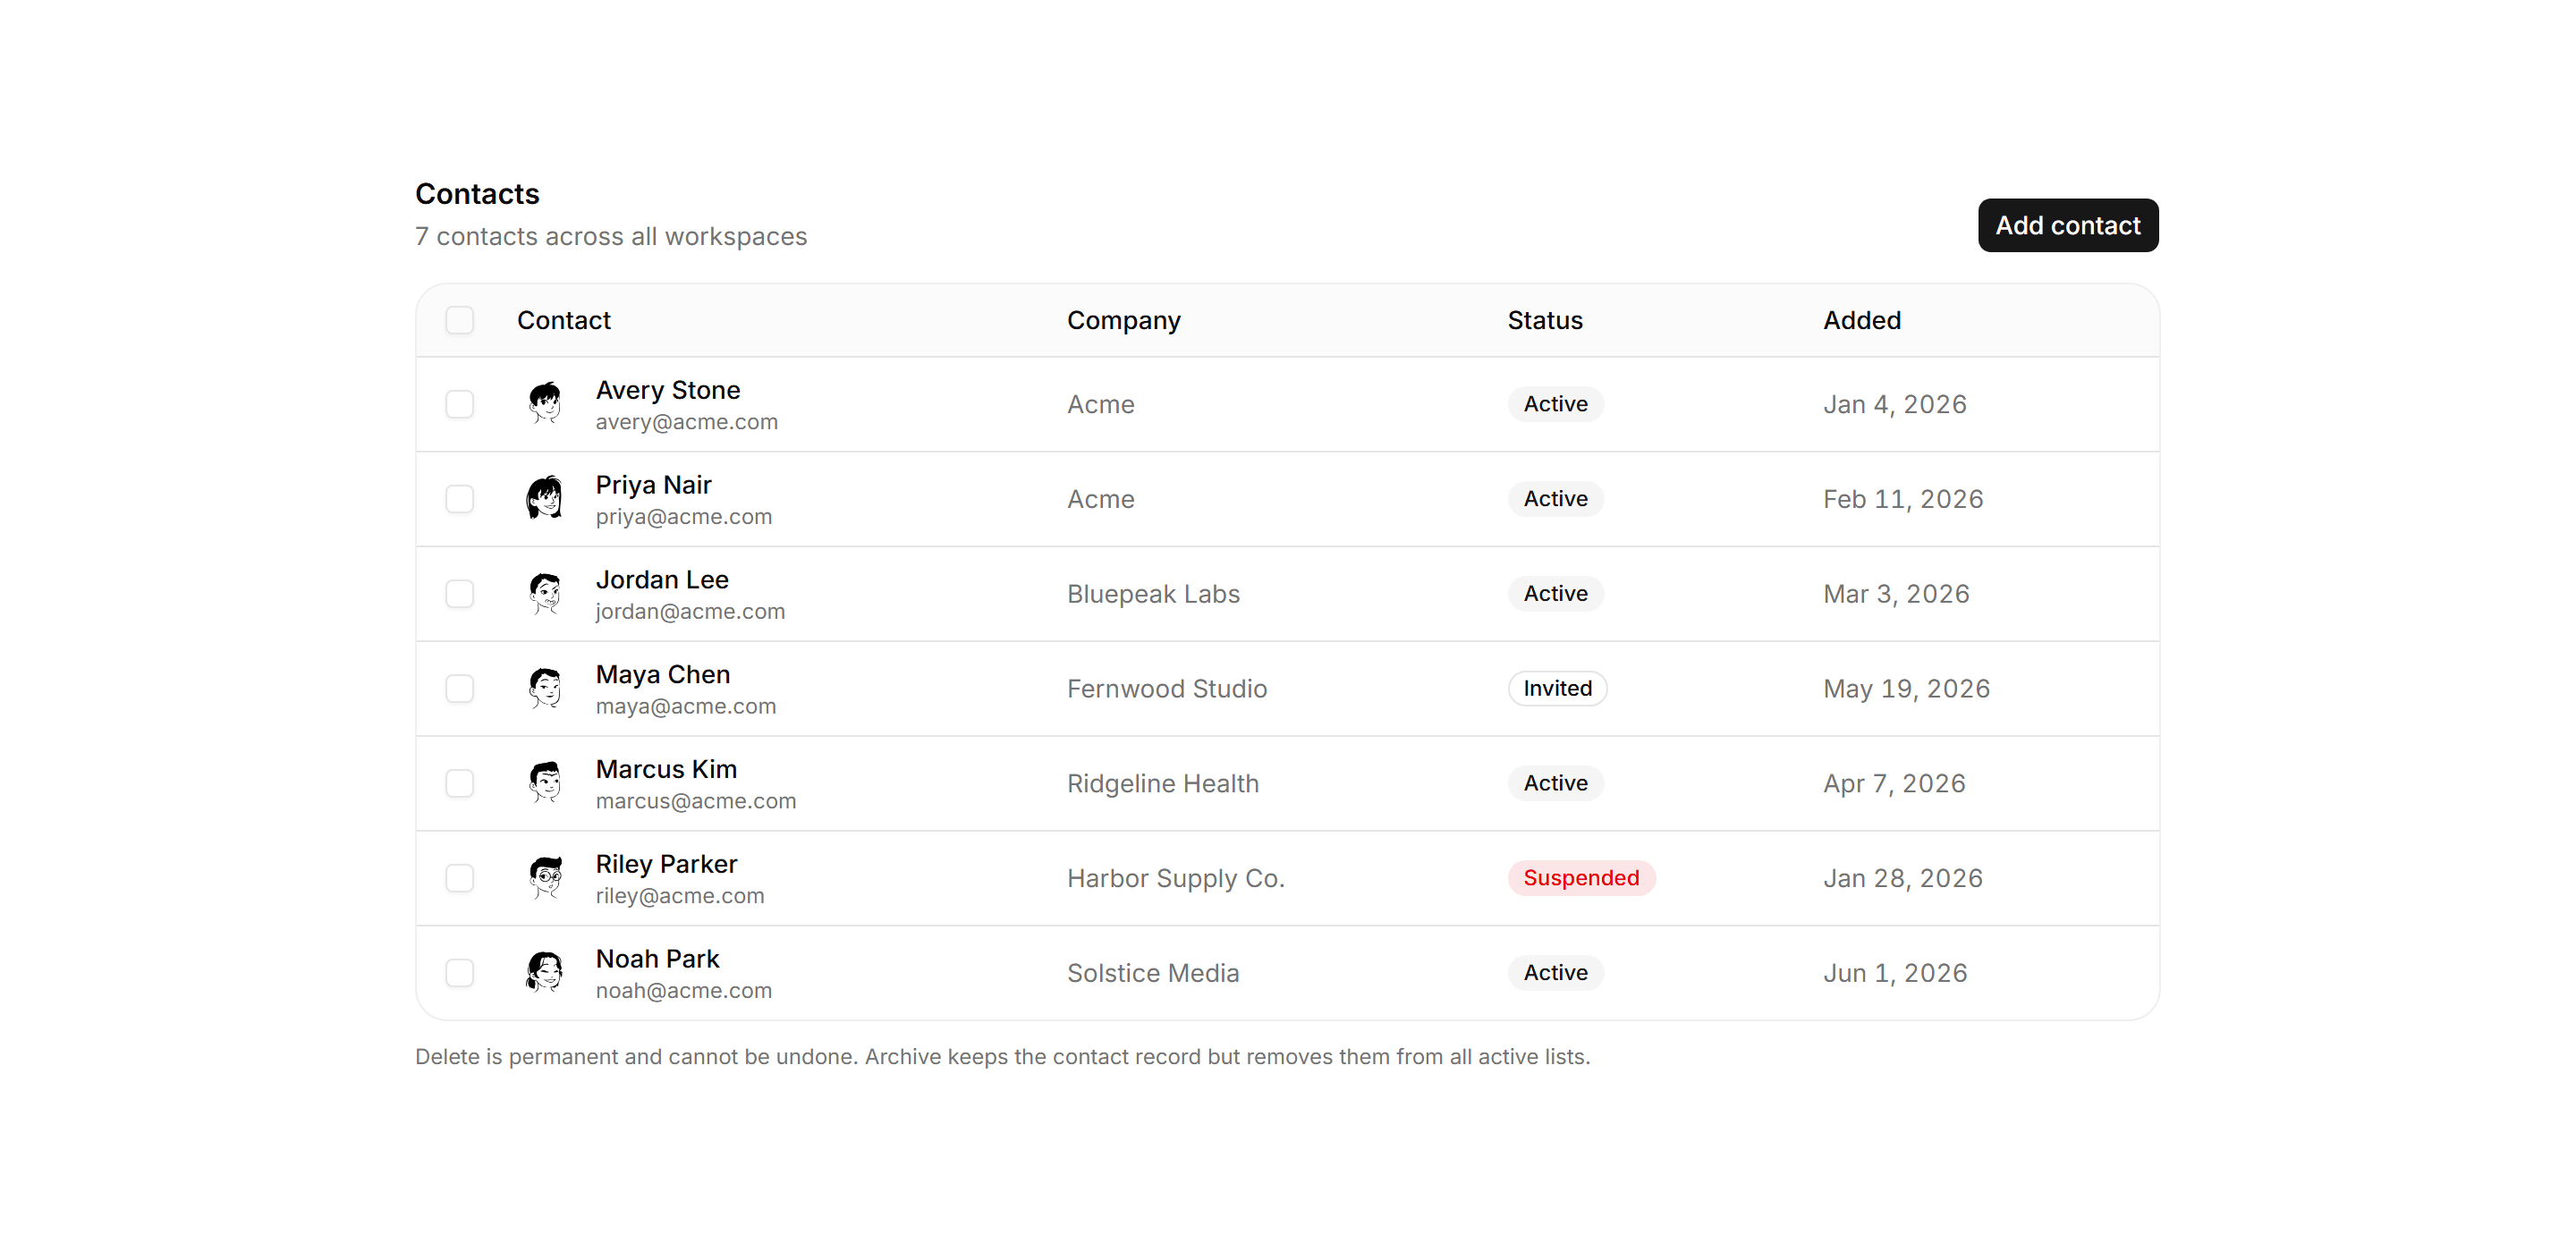Click Acme in Avery Stone's row

tap(1101, 404)
